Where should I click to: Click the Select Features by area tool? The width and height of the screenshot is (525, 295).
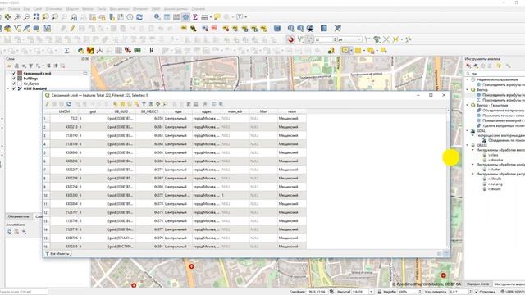click(345, 51)
